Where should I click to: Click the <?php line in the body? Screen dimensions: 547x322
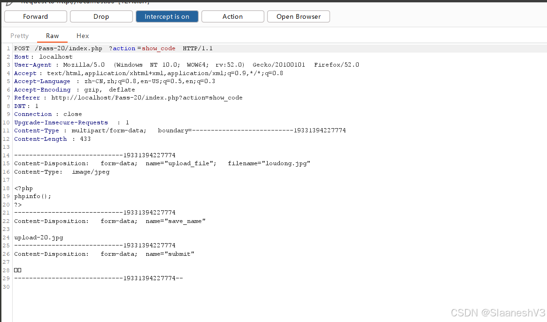(23, 188)
